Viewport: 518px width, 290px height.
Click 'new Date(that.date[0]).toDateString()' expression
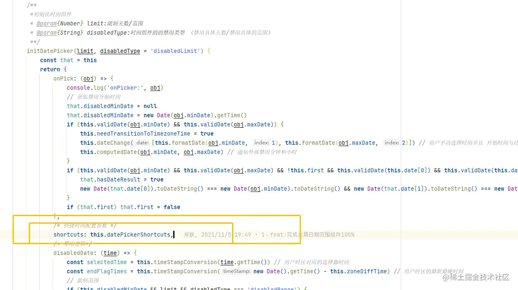tap(142, 189)
